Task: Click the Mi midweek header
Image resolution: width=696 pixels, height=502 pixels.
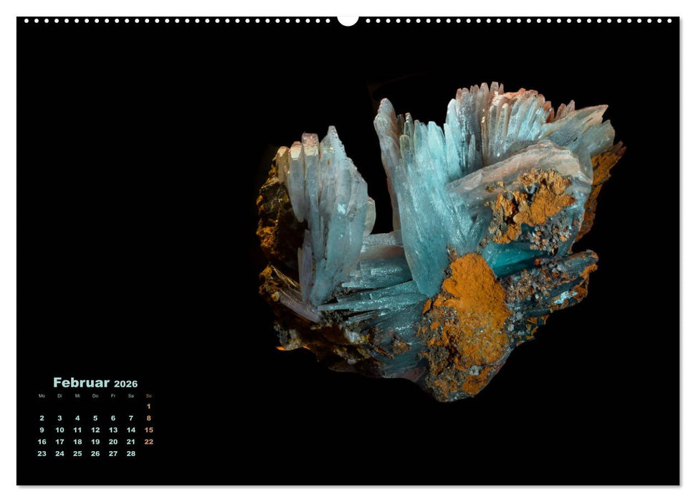Action: click(77, 395)
